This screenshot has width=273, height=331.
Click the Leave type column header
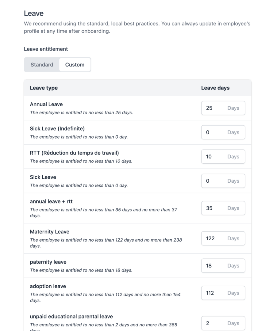tap(44, 88)
